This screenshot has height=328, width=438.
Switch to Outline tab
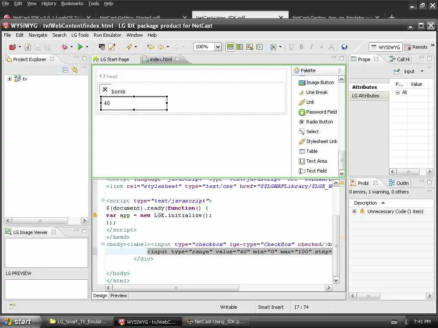[x=399, y=183]
